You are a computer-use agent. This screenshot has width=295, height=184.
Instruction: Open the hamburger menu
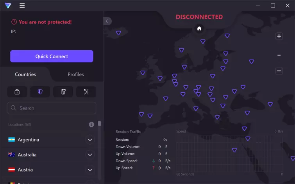point(22,5)
